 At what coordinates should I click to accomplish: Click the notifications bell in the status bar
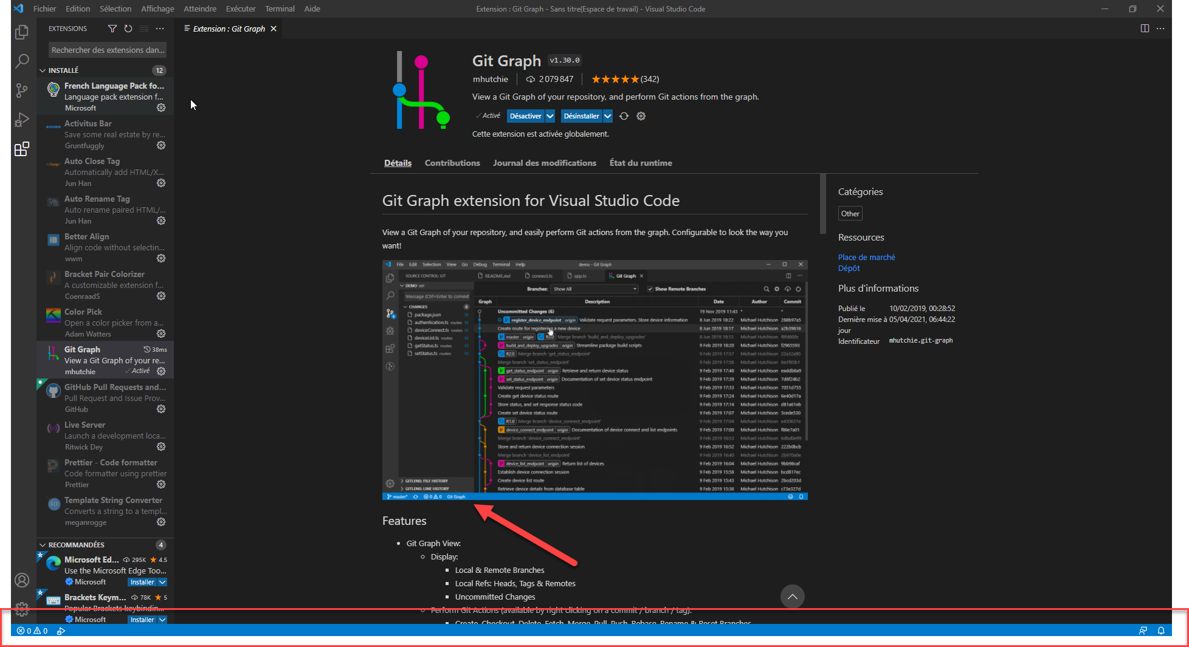[x=1162, y=631]
